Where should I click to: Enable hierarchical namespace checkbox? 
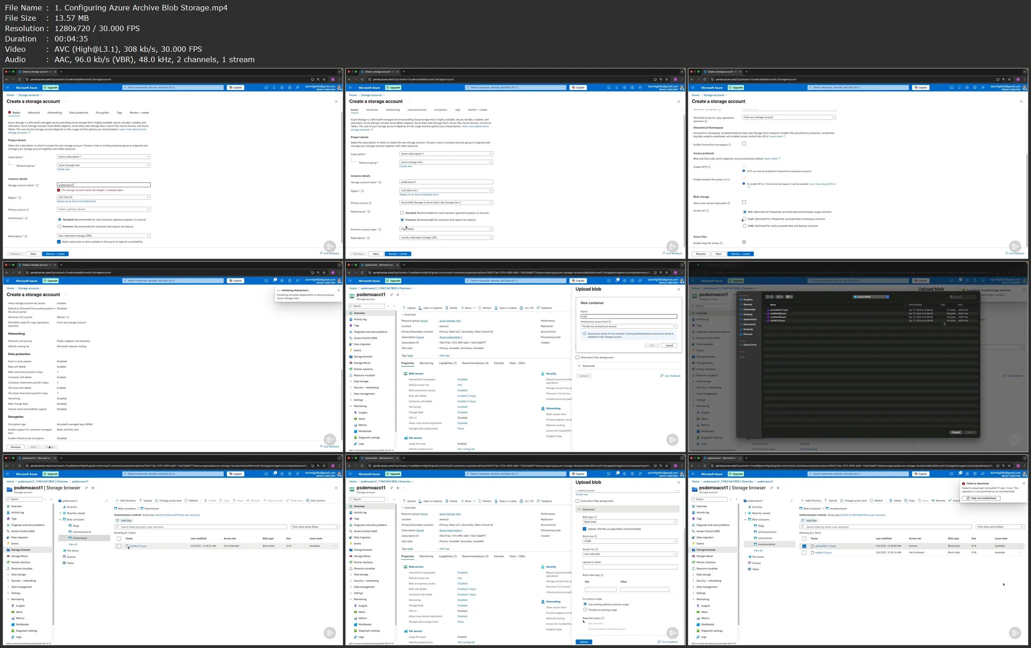(744, 144)
